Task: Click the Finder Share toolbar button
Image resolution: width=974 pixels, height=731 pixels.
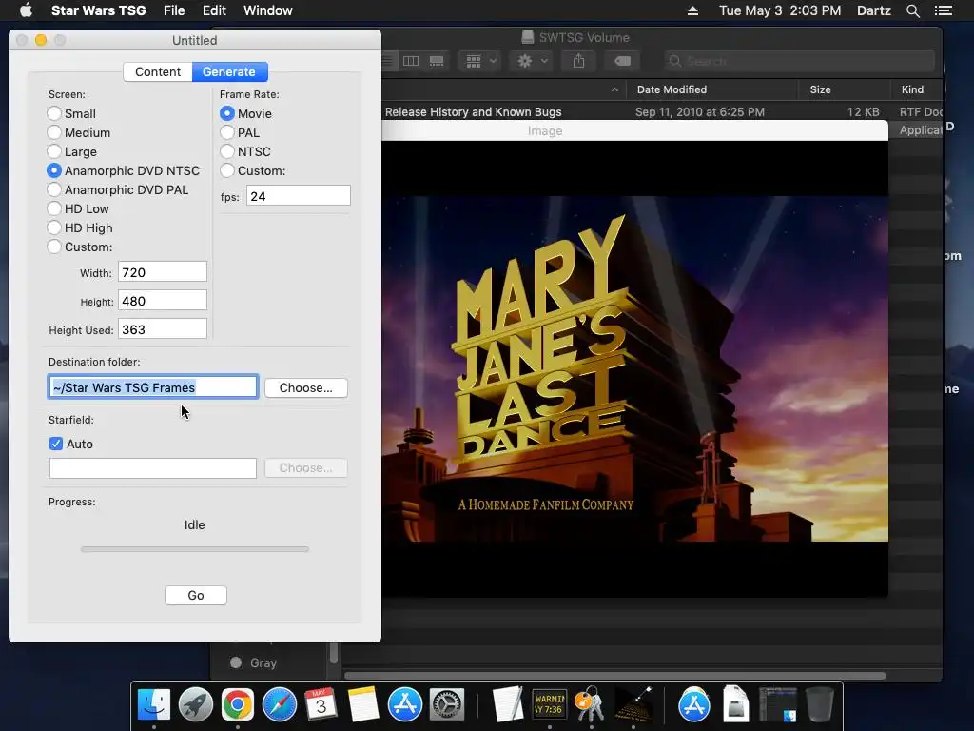Action: [x=578, y=61]
